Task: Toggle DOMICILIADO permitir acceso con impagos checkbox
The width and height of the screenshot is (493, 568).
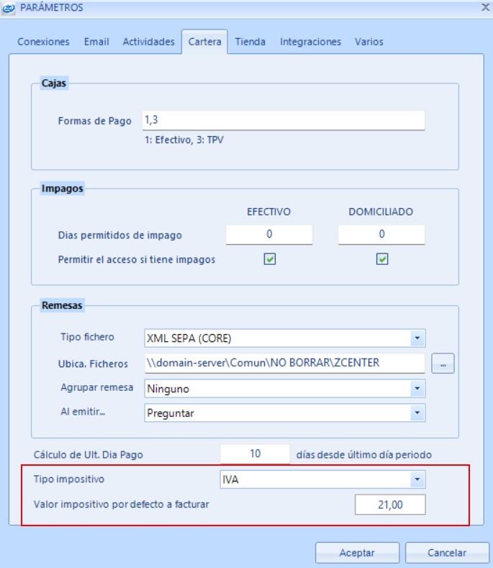Action: click(382, 260)
